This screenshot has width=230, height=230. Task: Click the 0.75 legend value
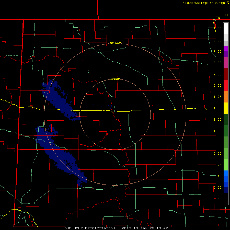(x=217, y=142)
